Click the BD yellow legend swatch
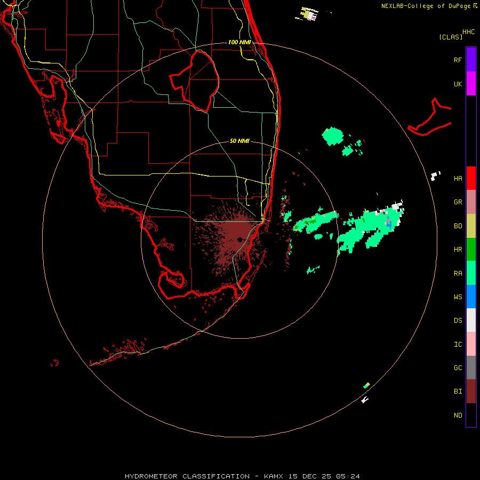This screenshot has height=480, width=480. point(471,226)
